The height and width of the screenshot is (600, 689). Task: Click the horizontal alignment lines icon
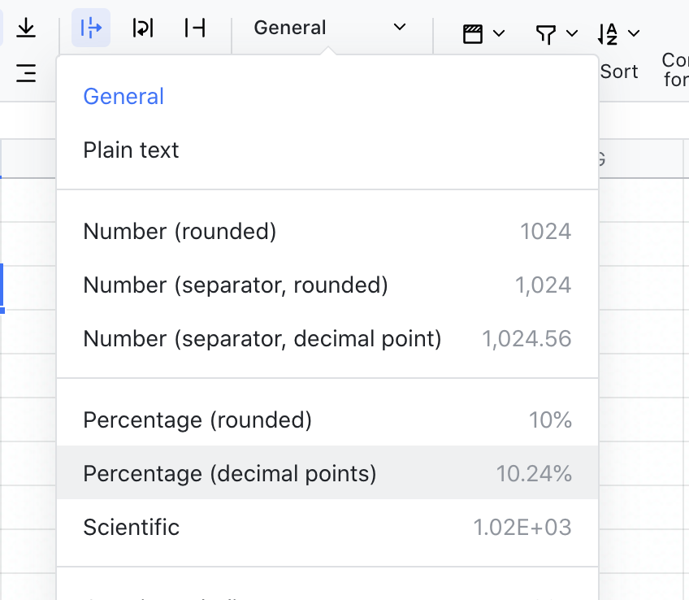[x=26, y=73]
